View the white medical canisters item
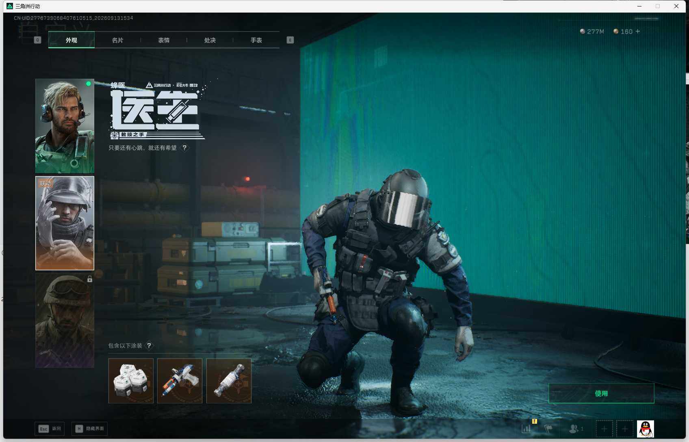Viewport: 689px width, 442px height. (131, 381)
